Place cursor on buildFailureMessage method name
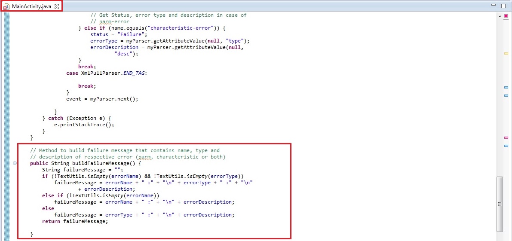The height and width of the screenshot is (241, 512). pos(103,163)
